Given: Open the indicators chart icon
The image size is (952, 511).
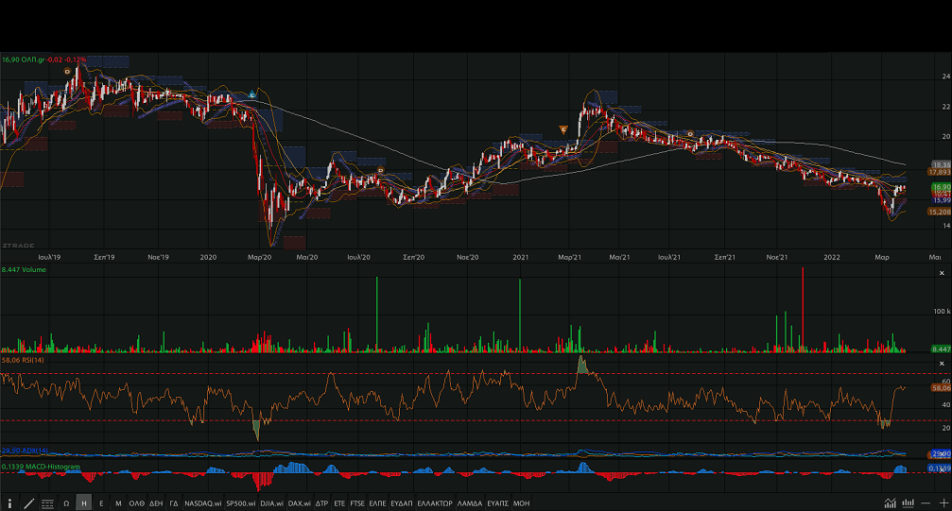Looking at the screenshot, I should (x=890, y=503).
